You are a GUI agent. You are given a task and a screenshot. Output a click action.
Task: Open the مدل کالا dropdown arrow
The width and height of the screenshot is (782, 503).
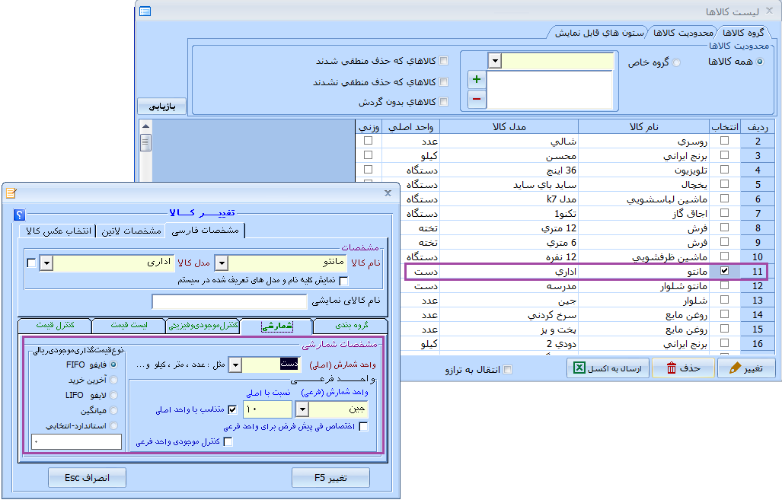point(46,263)
